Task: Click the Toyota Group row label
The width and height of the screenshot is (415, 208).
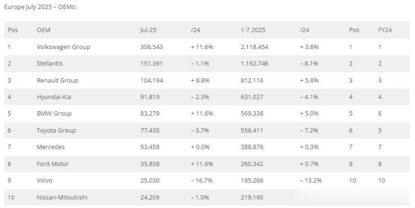Action: [x=56, y=130]
